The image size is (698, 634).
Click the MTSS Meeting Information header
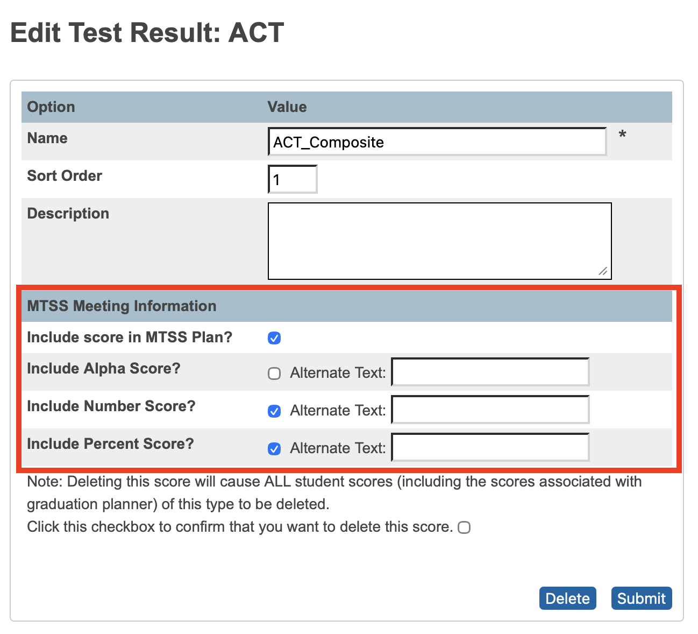(x=122, y=306)
